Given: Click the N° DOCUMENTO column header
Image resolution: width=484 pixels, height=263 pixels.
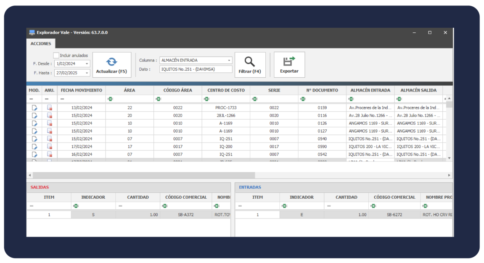Looking at the screenshot, I should point(322,90).
